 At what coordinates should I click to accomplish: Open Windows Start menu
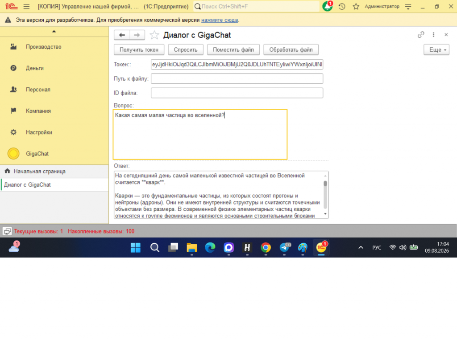coord(136,248)
